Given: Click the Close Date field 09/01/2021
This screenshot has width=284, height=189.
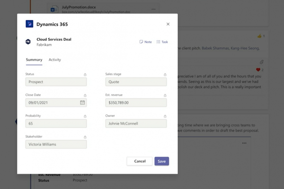Looking at the screenshot, I should click(56, 103).
